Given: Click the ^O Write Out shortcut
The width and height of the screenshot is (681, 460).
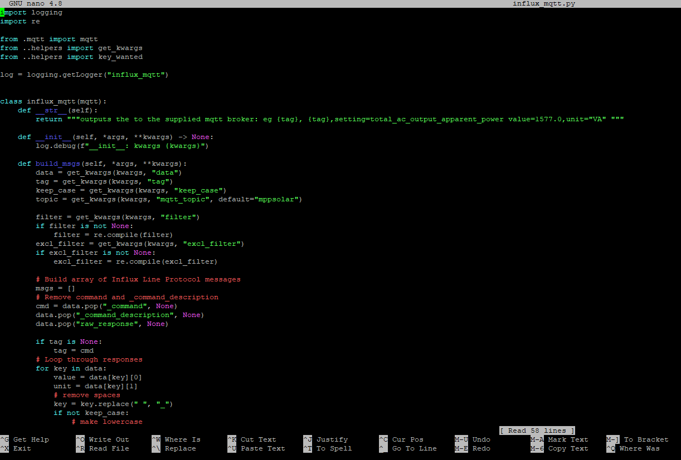Looking at the screenshot, I should 103,439.
